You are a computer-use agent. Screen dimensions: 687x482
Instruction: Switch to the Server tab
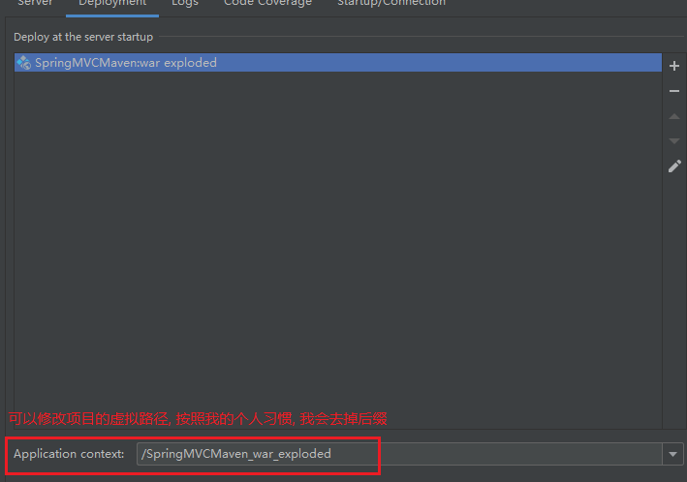(35, 3)
